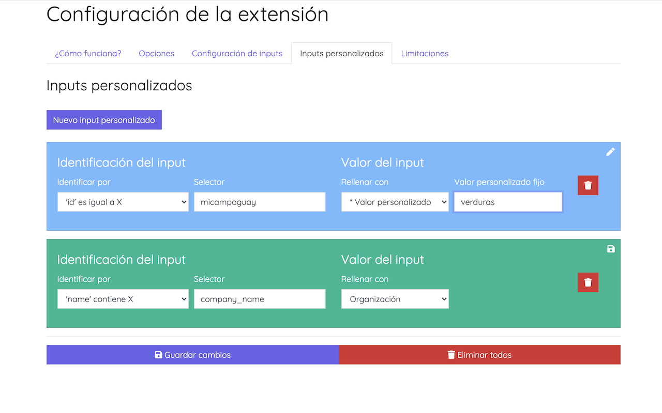The height and width of the screenshot is (413, 662).
Task: Focus the verduras custom value field
Action: pyautogui.click(x=508, y=202)
